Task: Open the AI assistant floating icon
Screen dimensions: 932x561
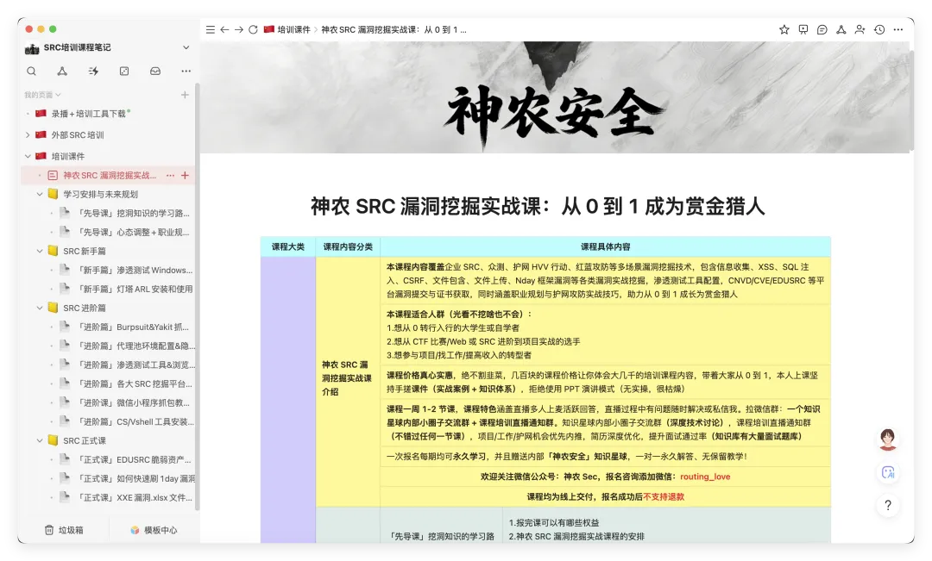Action: pyautogui.click(x=888, y=472)
